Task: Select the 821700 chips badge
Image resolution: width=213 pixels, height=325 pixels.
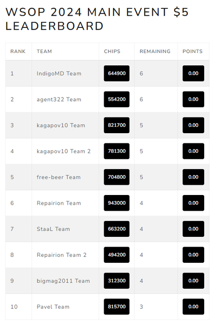Action: click(117, 125)
